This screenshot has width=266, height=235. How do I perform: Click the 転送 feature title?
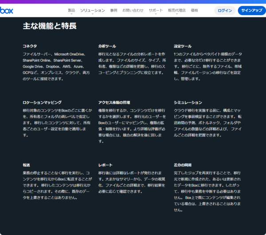pyautogui.click(x=26, y=165)
